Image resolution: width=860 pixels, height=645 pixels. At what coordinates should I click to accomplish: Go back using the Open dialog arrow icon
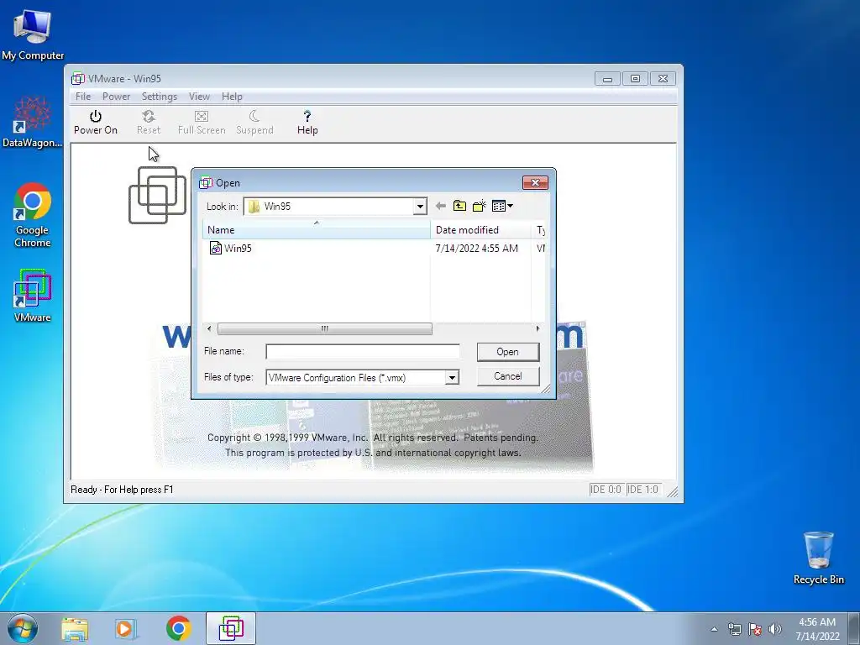(440, 207)
